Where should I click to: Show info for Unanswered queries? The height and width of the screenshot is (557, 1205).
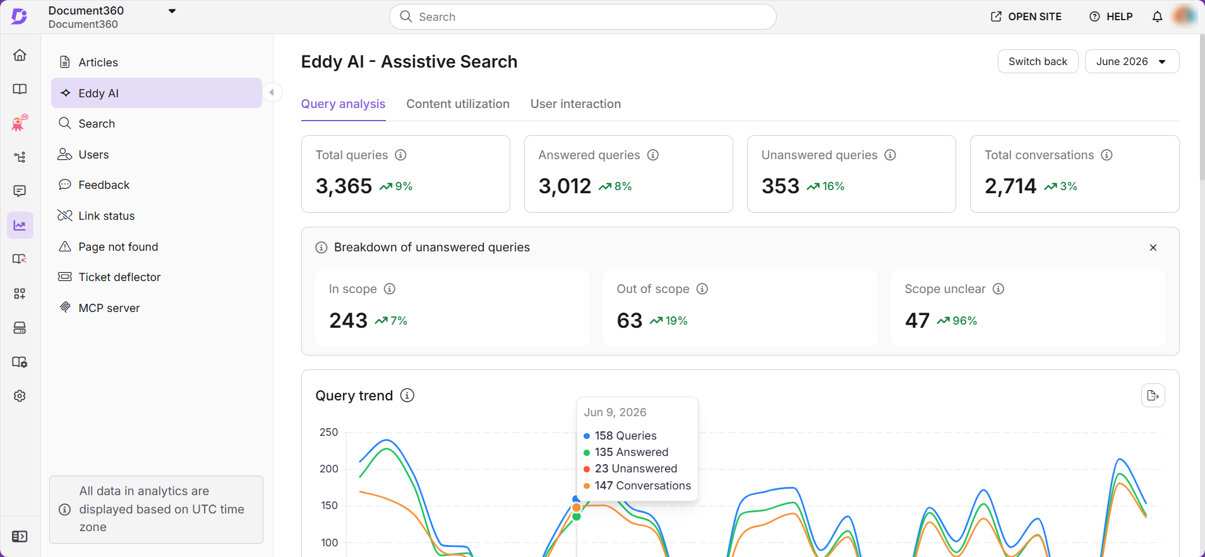pyautogui.click(x=890, y=155)
